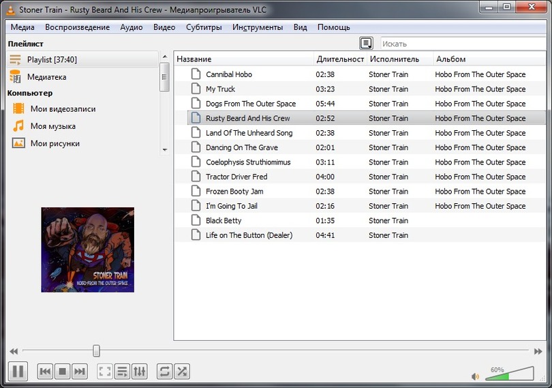
Task: Click duration 04:41 cell
Action: tap(325, 235)
